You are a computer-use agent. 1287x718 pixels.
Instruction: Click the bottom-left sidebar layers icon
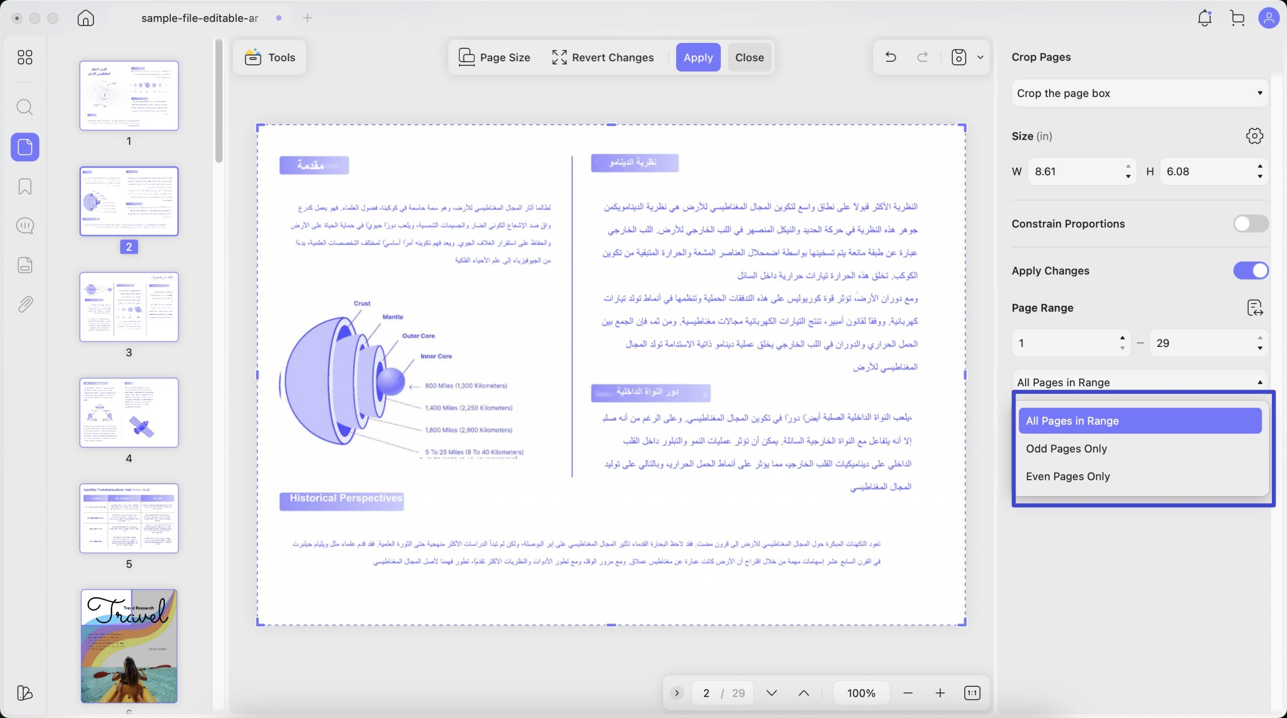[x=25, y=693]
